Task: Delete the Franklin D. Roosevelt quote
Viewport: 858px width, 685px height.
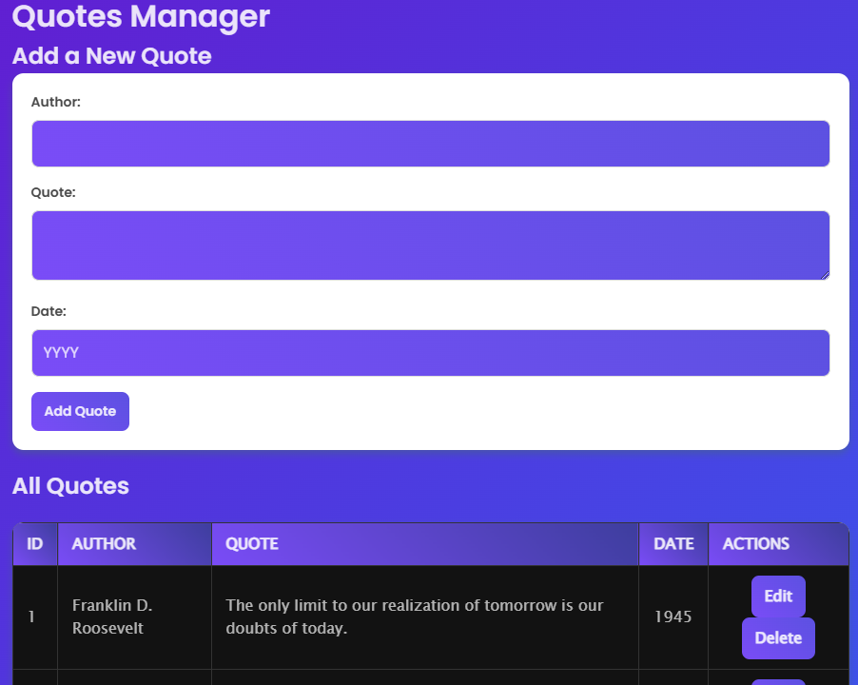Action: (778, 638)
